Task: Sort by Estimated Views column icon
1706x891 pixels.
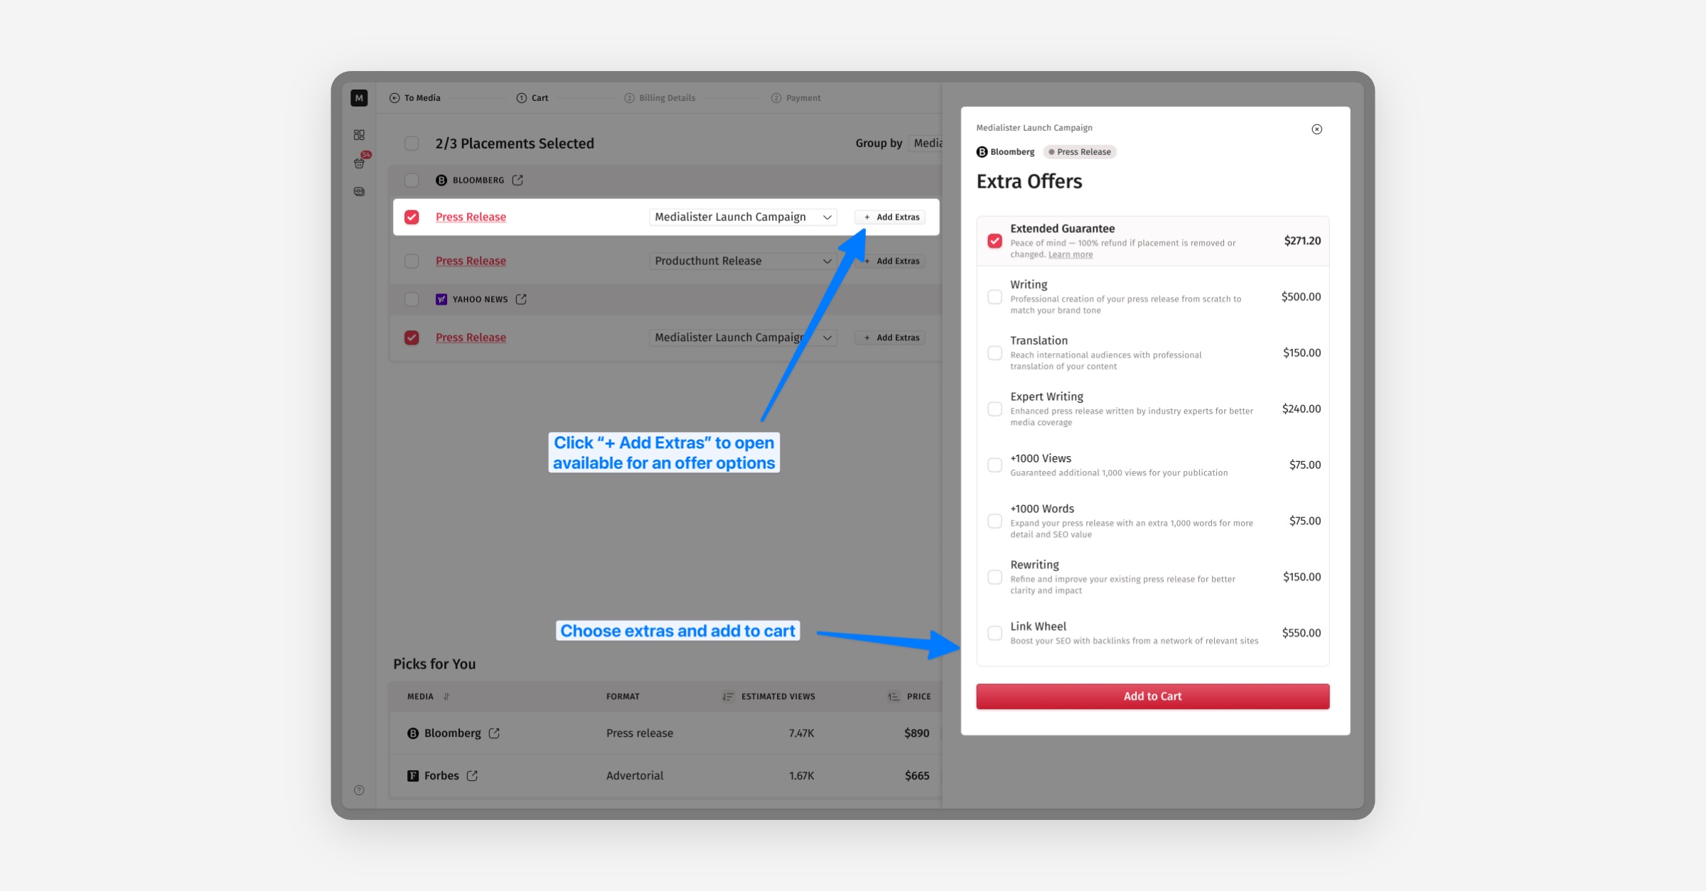Action: (727, 696)
